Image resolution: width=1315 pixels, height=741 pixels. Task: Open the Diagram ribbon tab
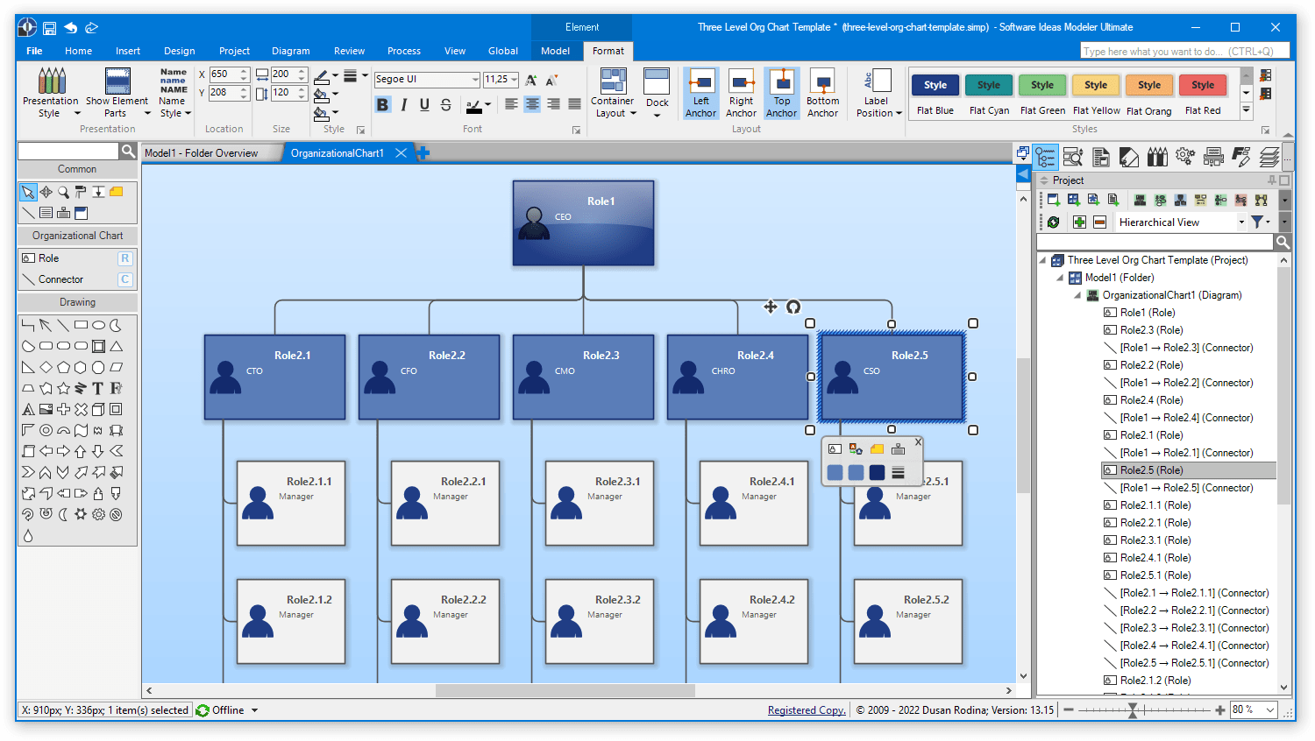click(x=290, y=51)
